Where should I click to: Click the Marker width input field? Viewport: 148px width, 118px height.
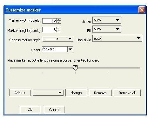pyautogui.click(x=49, y=21)
